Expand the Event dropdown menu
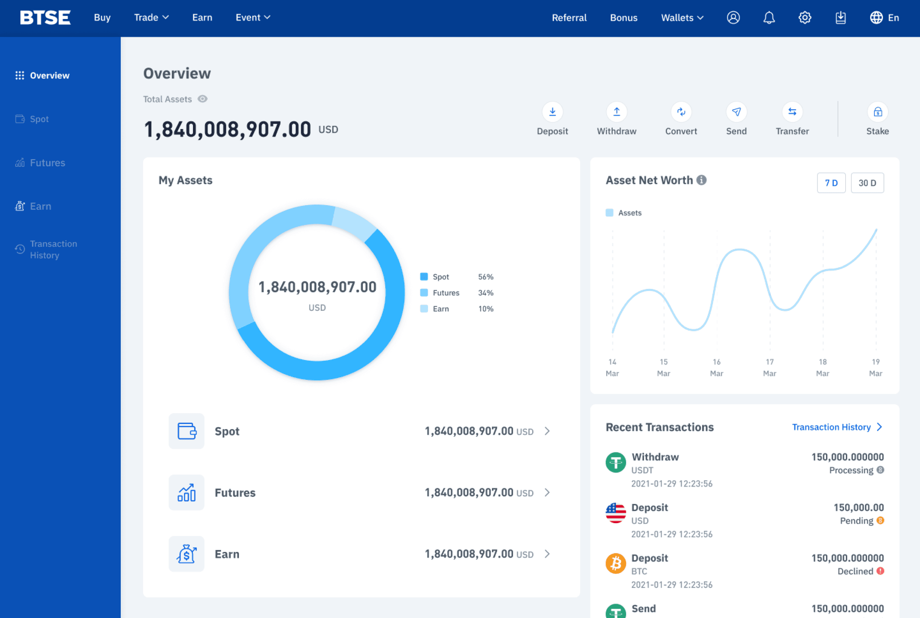Image resolution: width=920 pixels, height=618 pixels. click(253, 18)
